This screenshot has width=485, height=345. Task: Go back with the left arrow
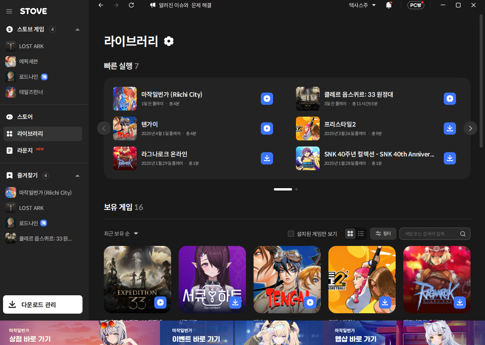point(101,5)
